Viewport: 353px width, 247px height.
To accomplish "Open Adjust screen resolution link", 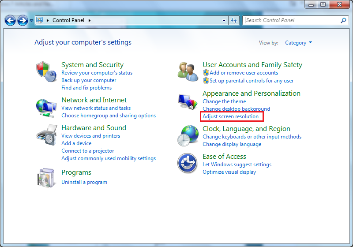I will [230, 116].
